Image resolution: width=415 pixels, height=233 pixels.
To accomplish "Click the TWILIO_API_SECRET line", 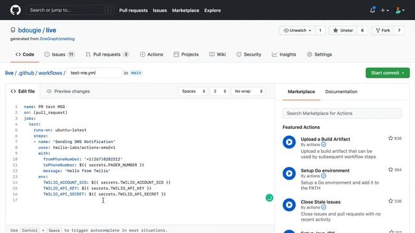I will pyautogui.click(x=104, y=194).
